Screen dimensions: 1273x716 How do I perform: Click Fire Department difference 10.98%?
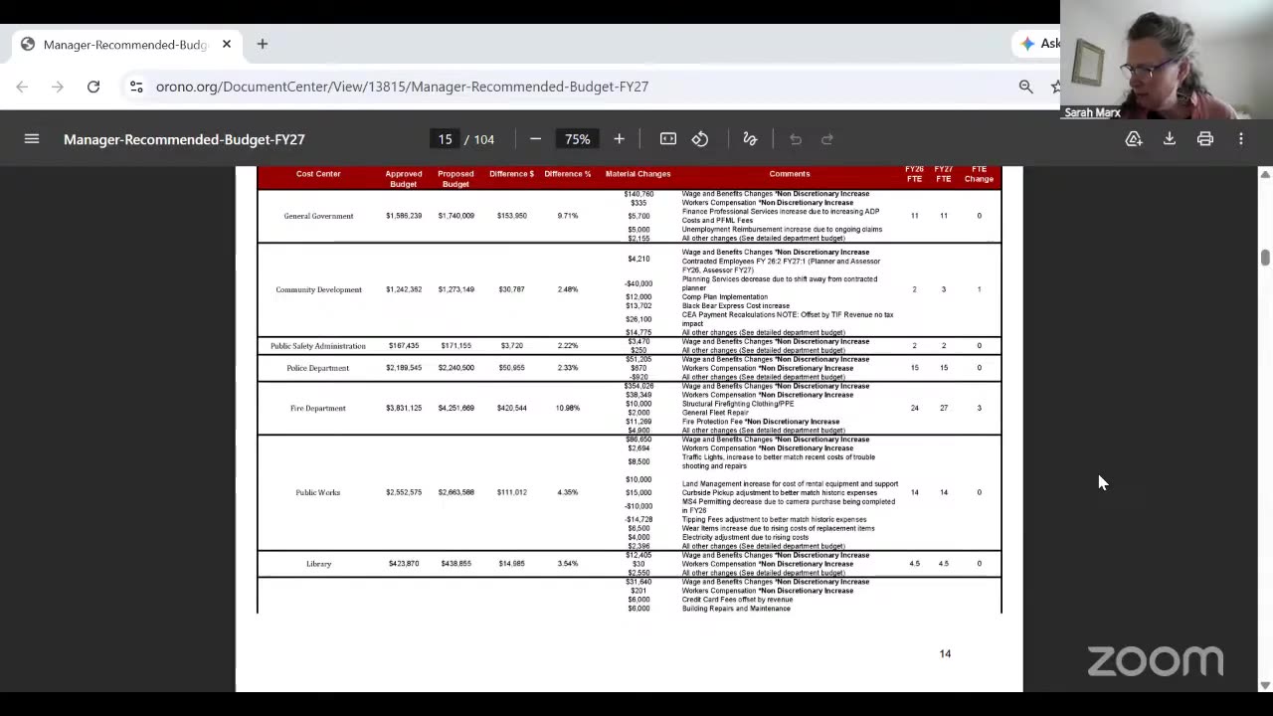(568, 408)
